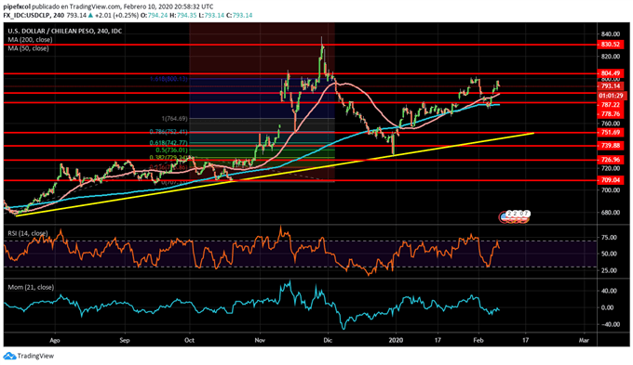The height and width of the screenshot is (365, 633).
Task: Click the Mar label on time axis
Action: click(584, 341)
